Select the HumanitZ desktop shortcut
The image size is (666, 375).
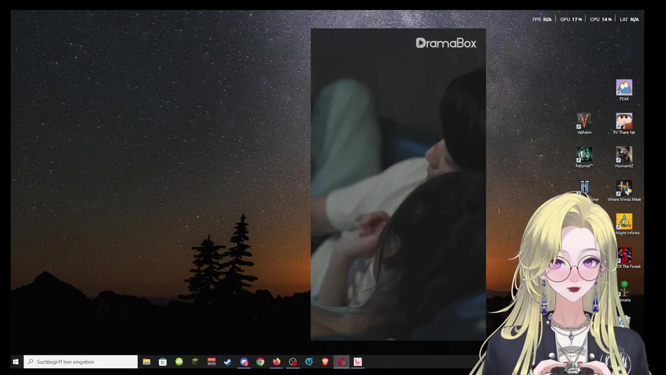tap(624, 157)
